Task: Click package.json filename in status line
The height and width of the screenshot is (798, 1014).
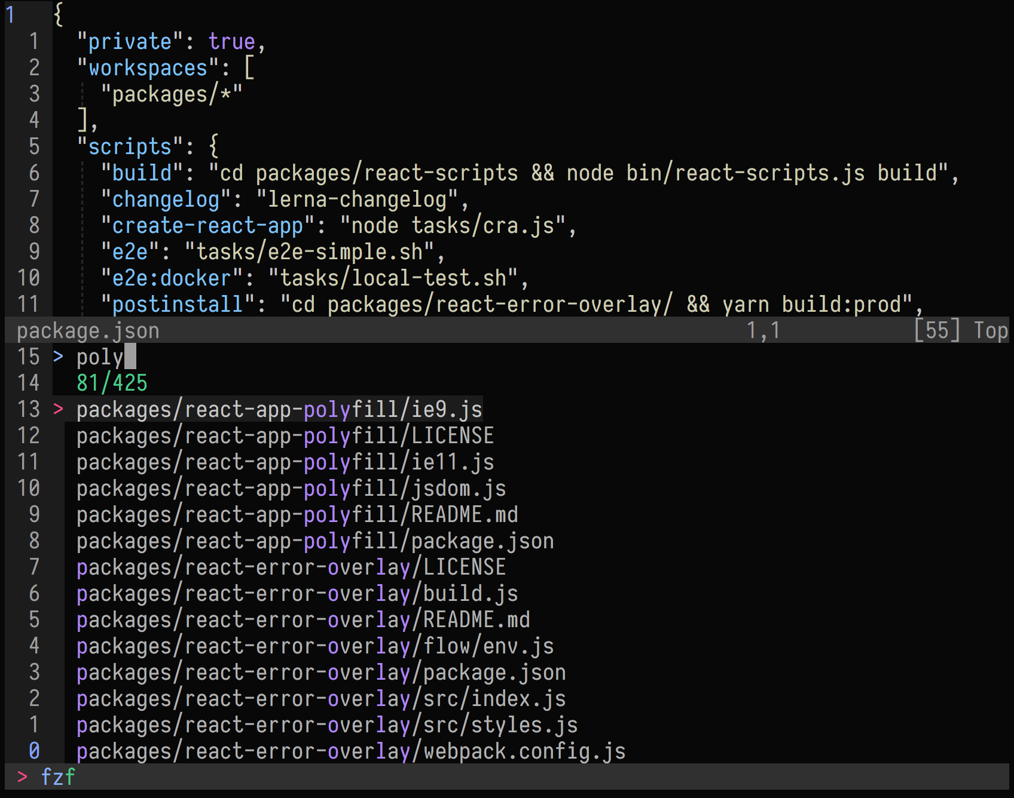Action: click(x=88, y=331)
